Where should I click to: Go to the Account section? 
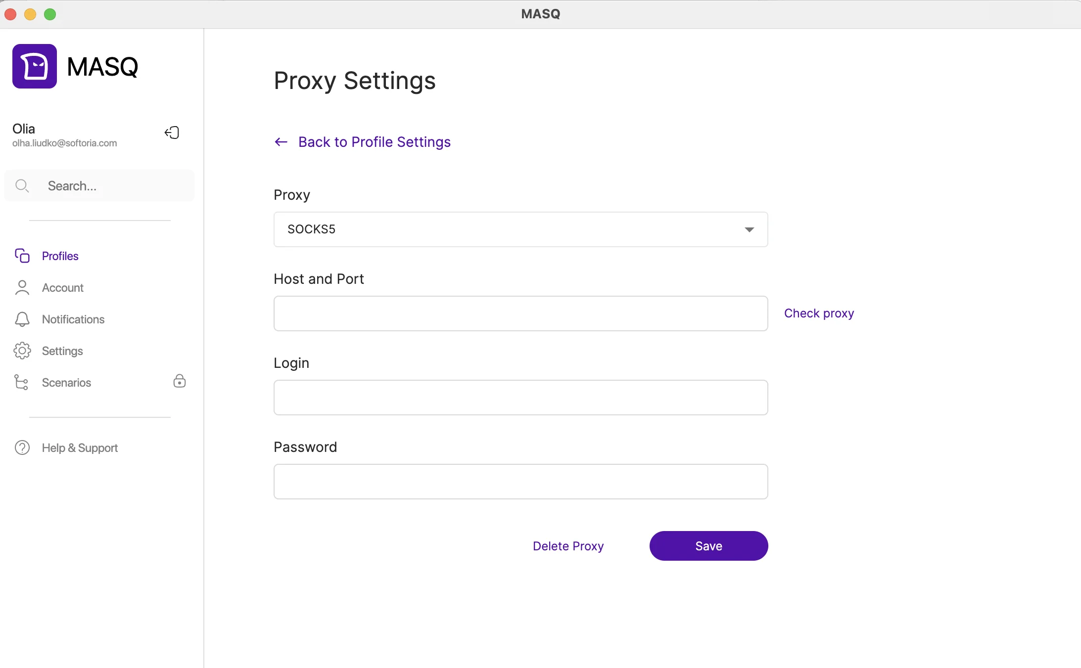[x=62, y=288]
